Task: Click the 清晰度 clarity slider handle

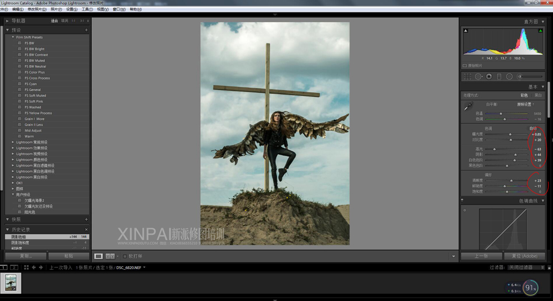Action: [x=511, y=181]
